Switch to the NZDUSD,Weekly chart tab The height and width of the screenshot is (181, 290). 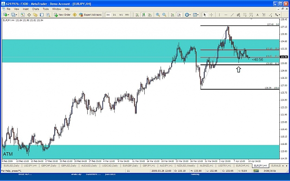186,166
